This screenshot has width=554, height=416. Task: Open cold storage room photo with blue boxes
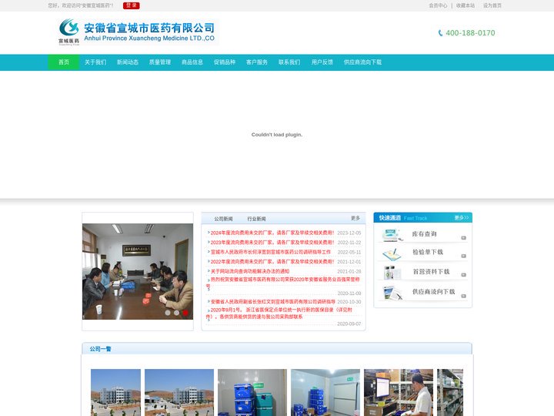325,392
